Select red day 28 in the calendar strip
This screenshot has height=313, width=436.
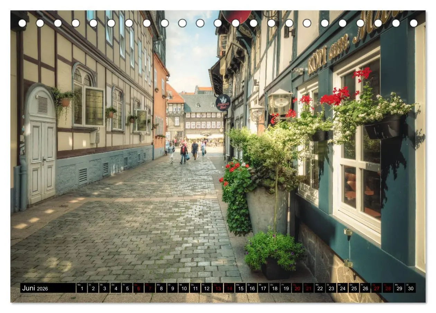click(x=388, y=288)
